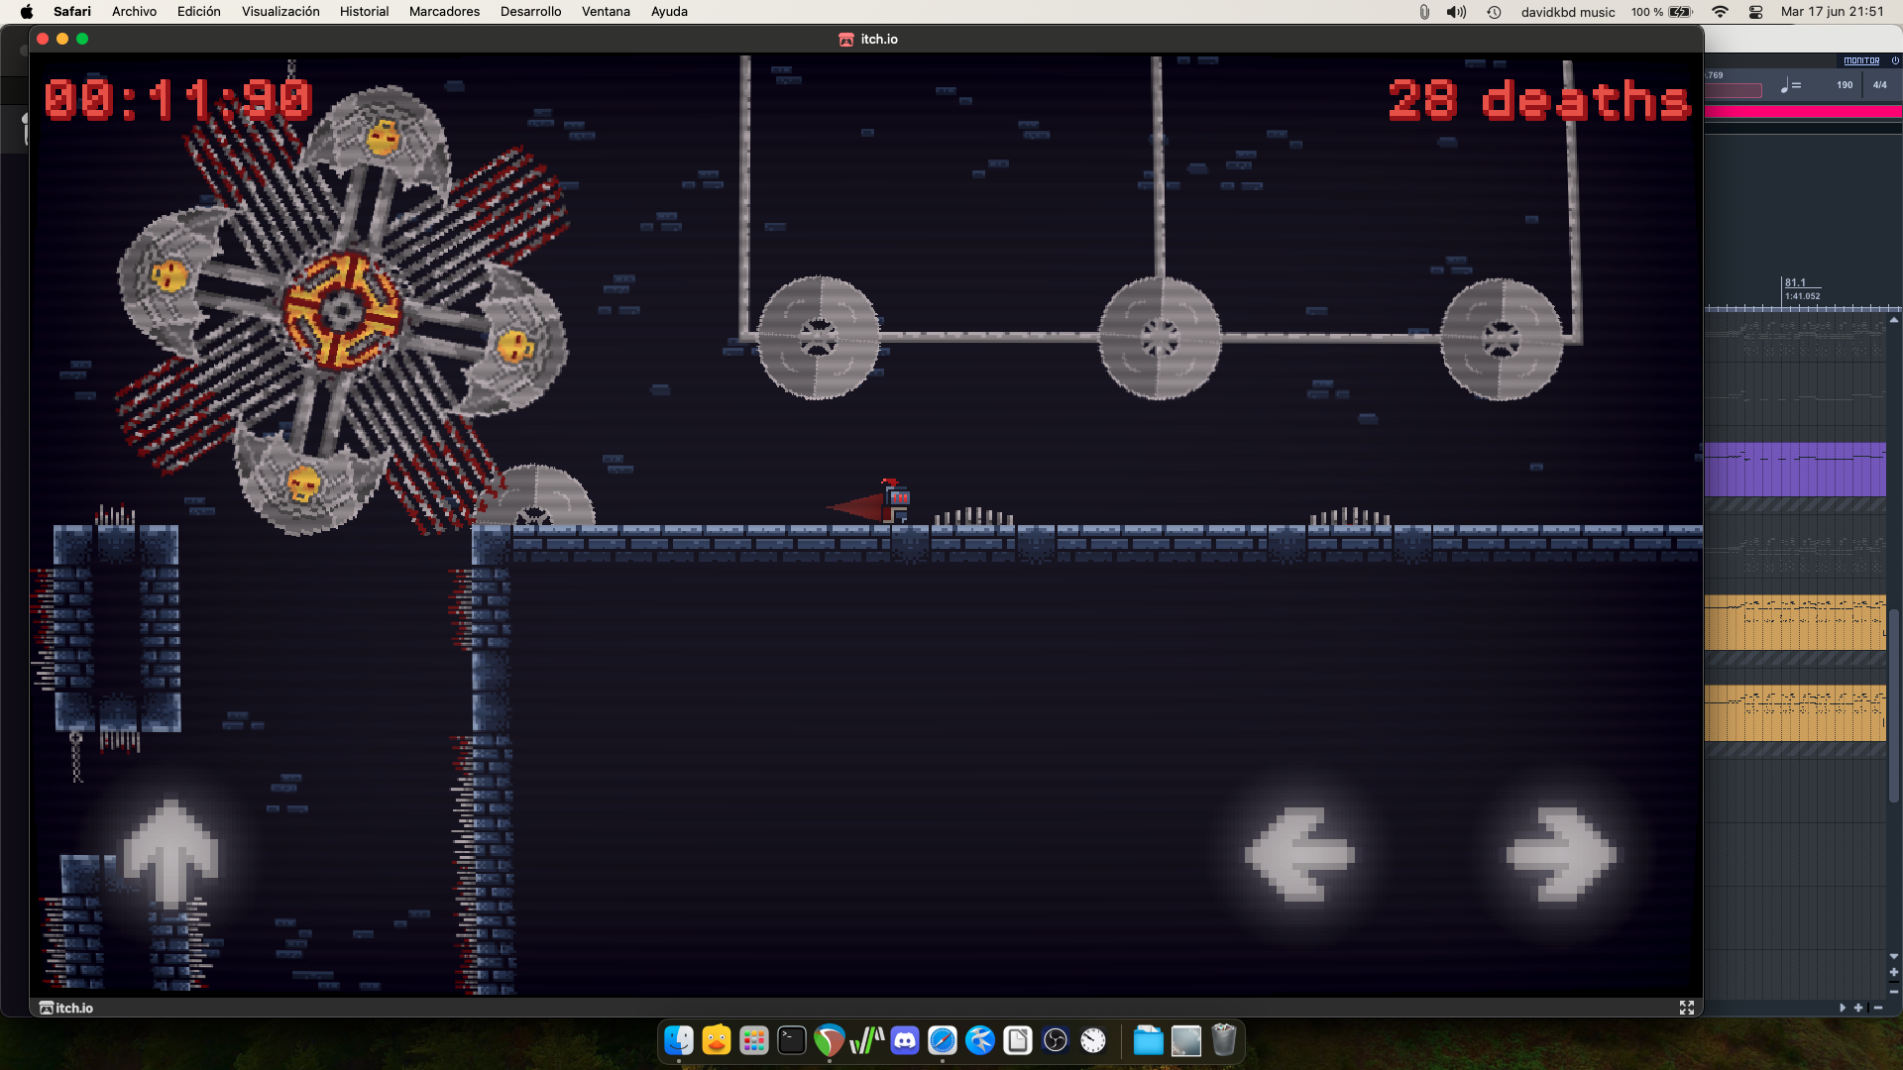Open REAPER from the Dock
1903x1070 pixels.
830,1040
